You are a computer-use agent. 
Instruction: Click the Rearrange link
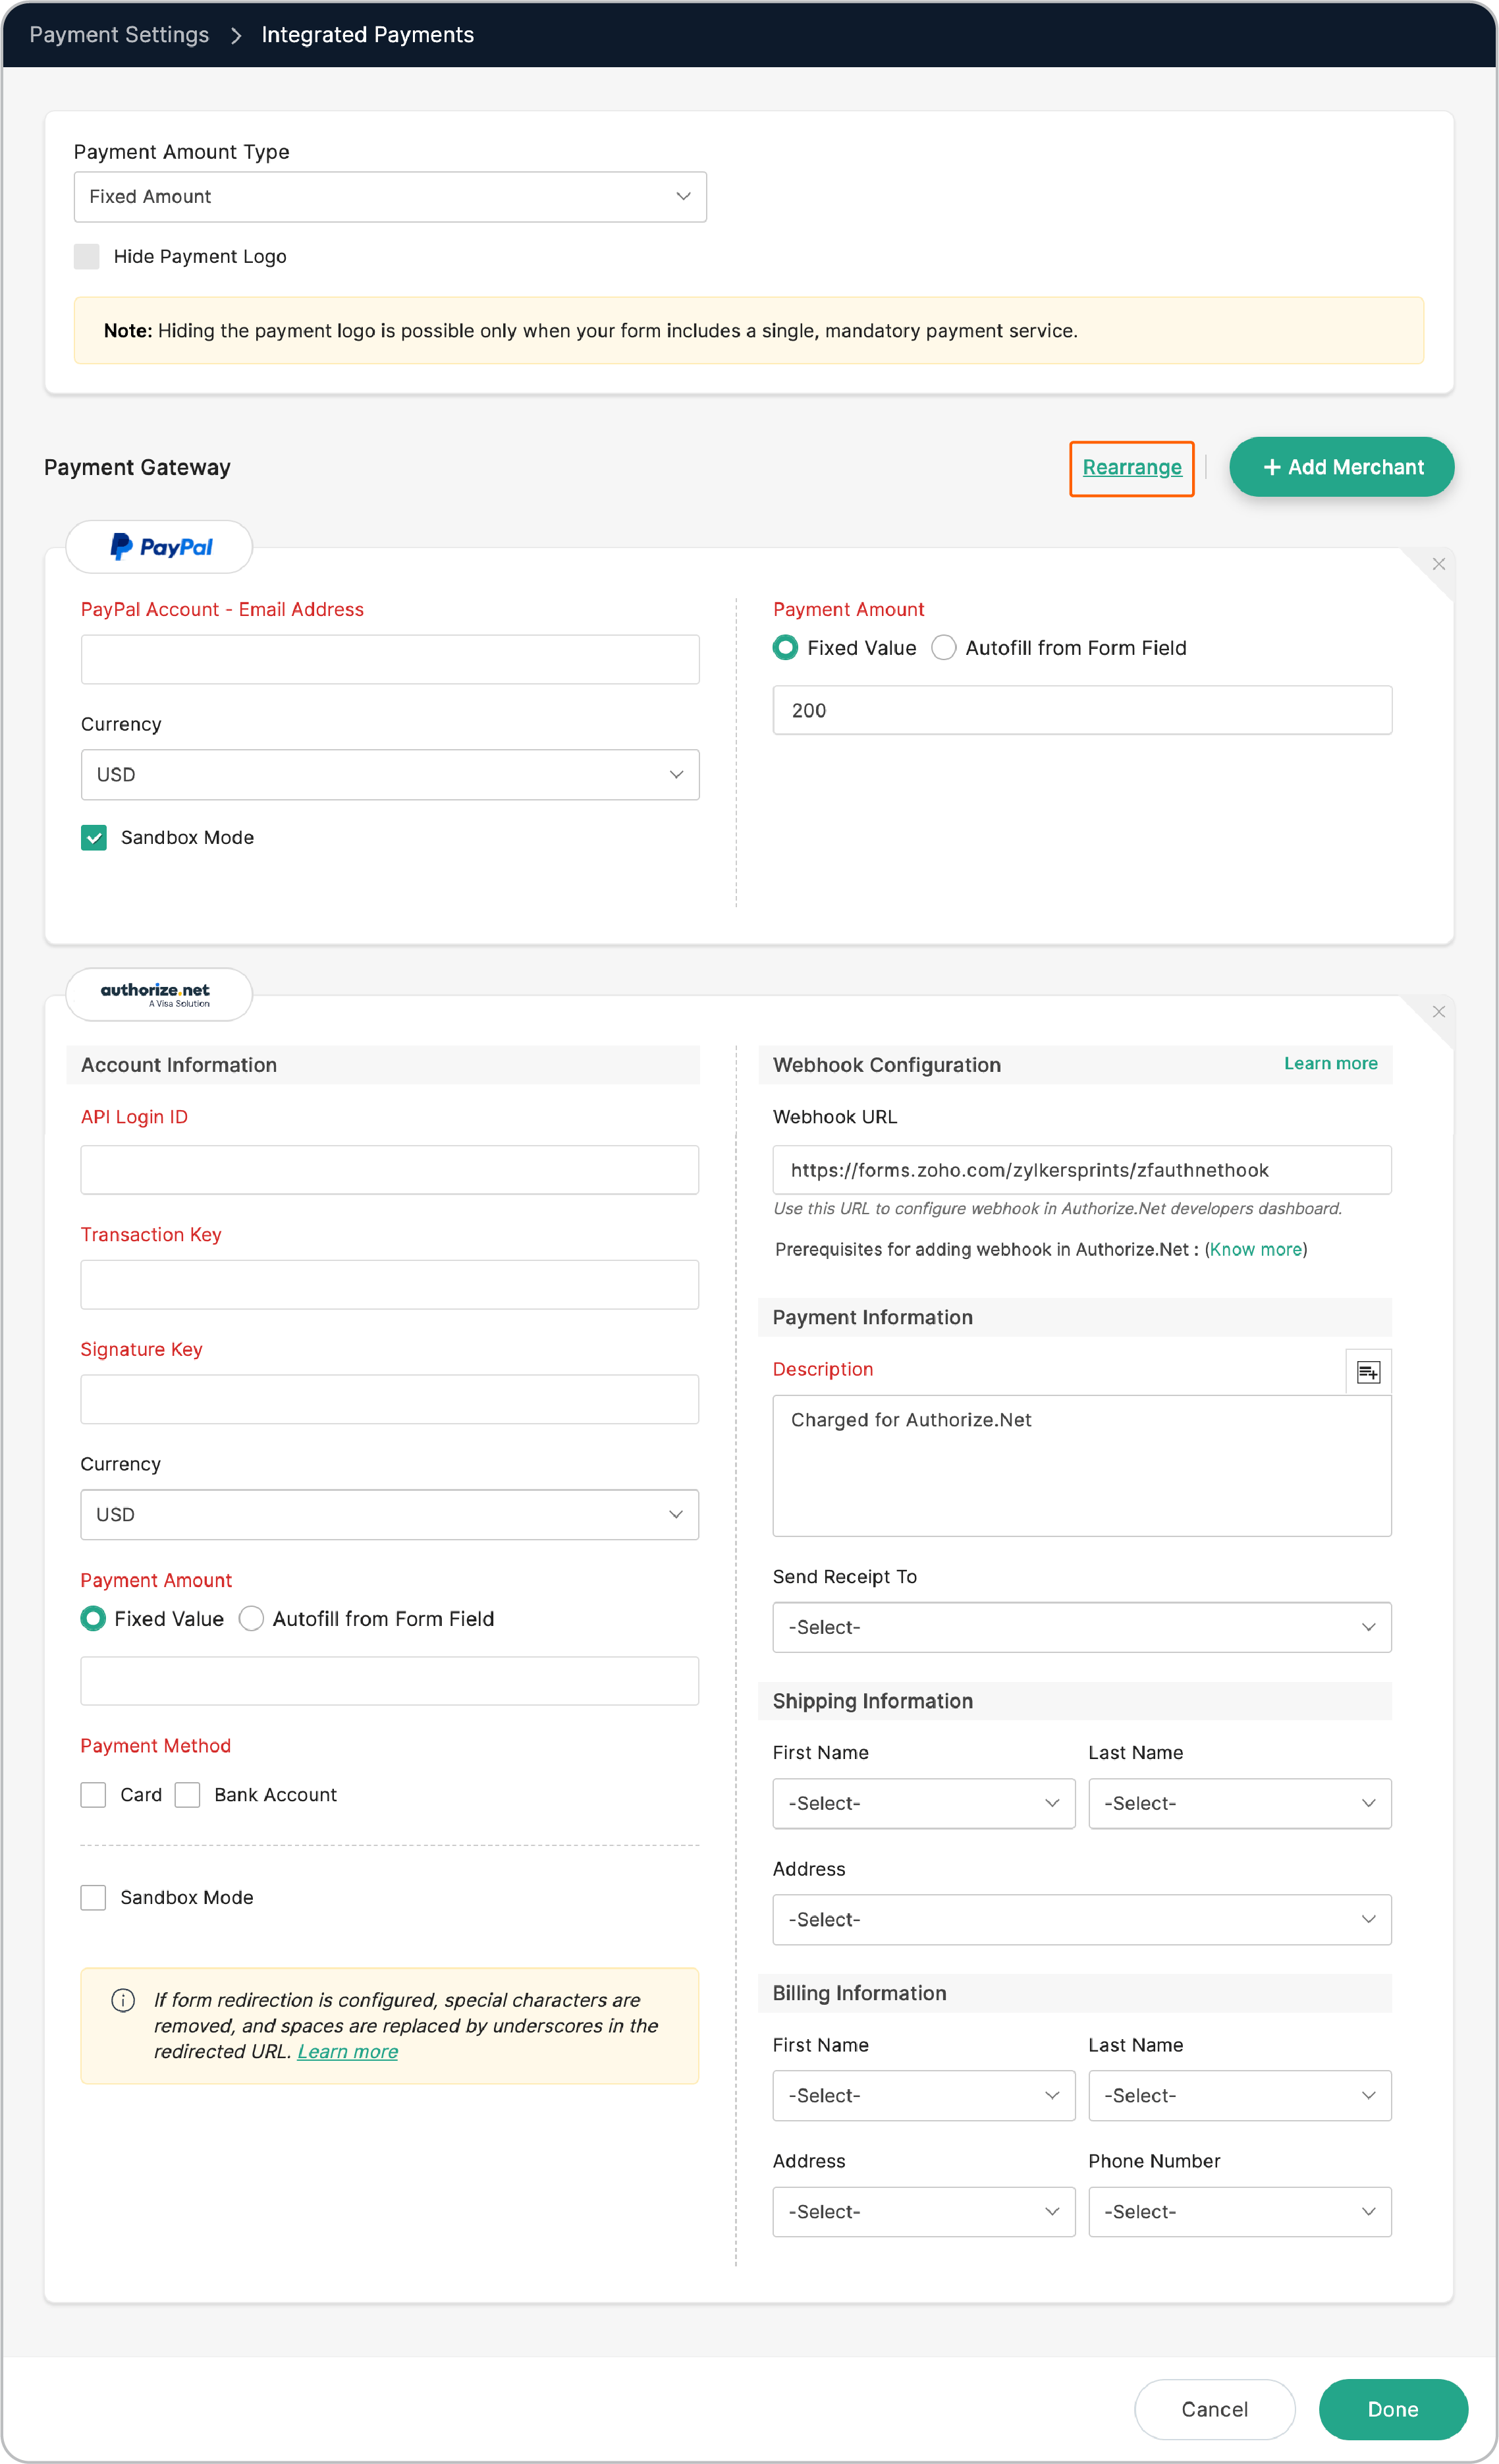[x=1131, y=467]
